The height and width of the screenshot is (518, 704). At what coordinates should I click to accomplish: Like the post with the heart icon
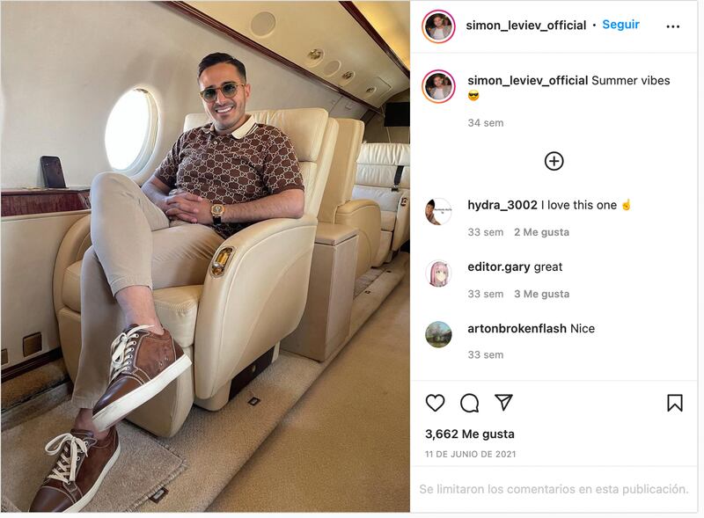click(x=435, y=403)
